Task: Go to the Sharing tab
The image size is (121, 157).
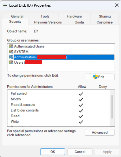Action: [105, 16]
